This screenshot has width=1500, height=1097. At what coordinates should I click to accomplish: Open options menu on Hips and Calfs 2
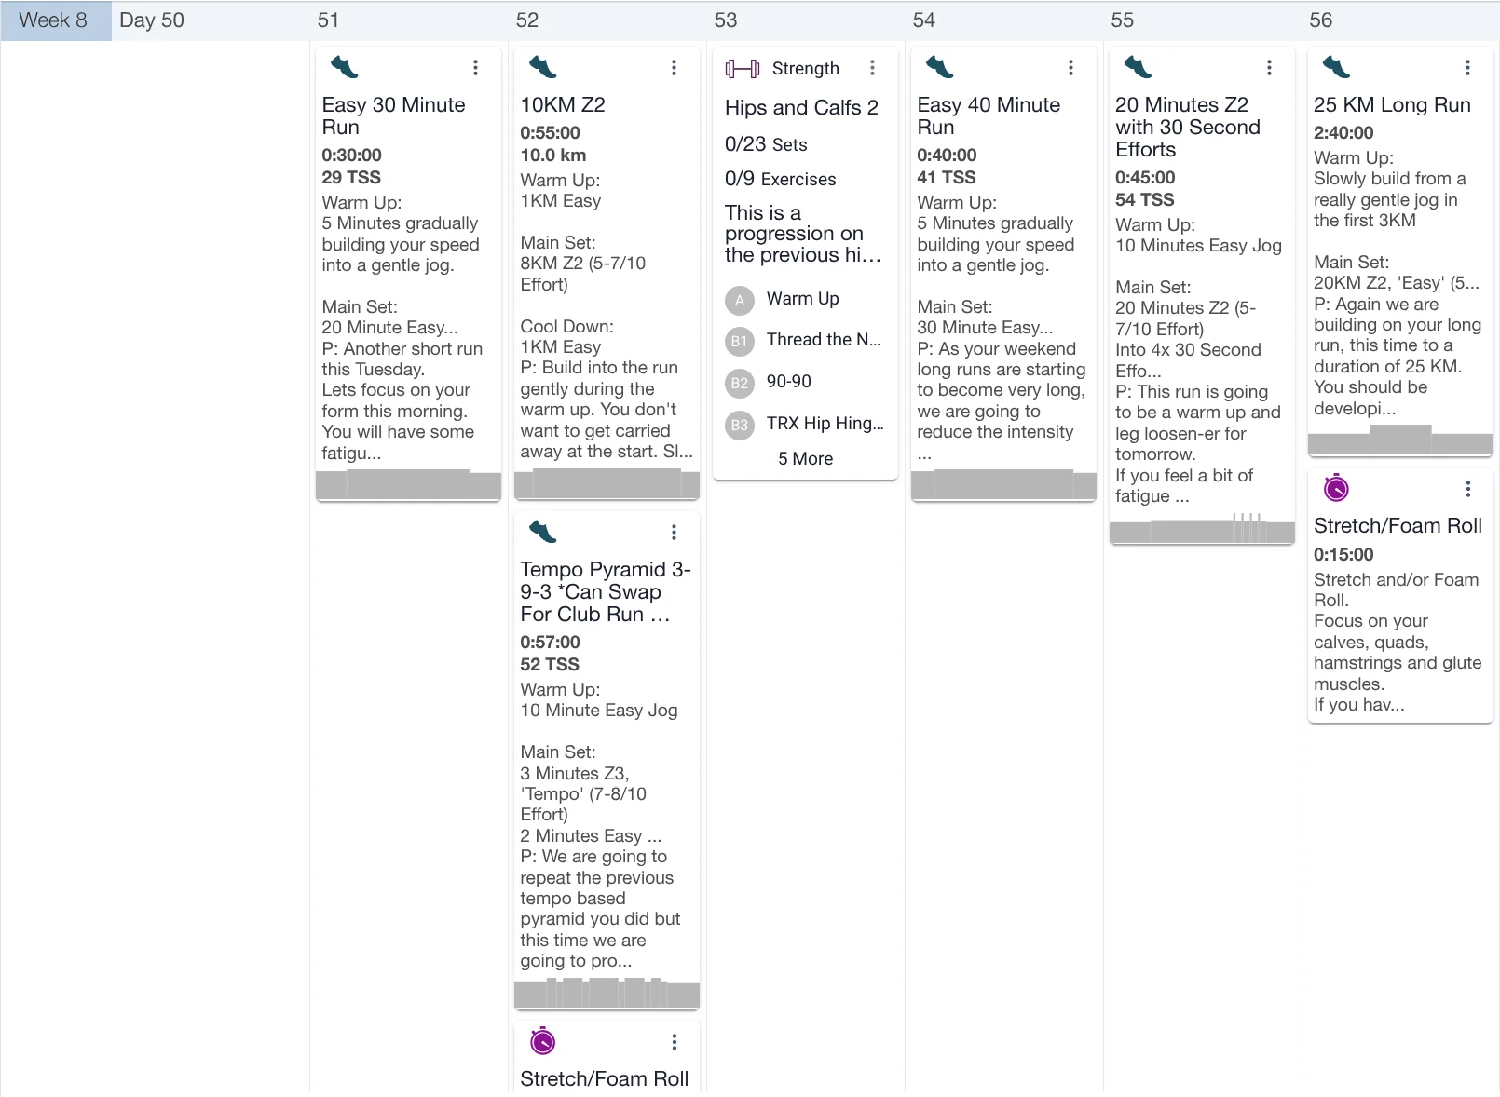[872, 67]
